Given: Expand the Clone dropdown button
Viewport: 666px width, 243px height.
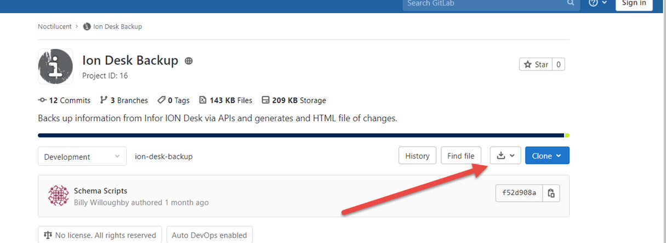Looking at the screenshot, I should (547, 156).
